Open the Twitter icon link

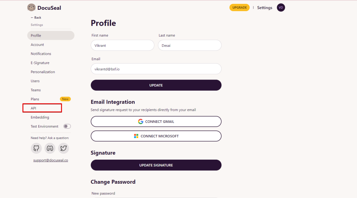coord(63,148)
